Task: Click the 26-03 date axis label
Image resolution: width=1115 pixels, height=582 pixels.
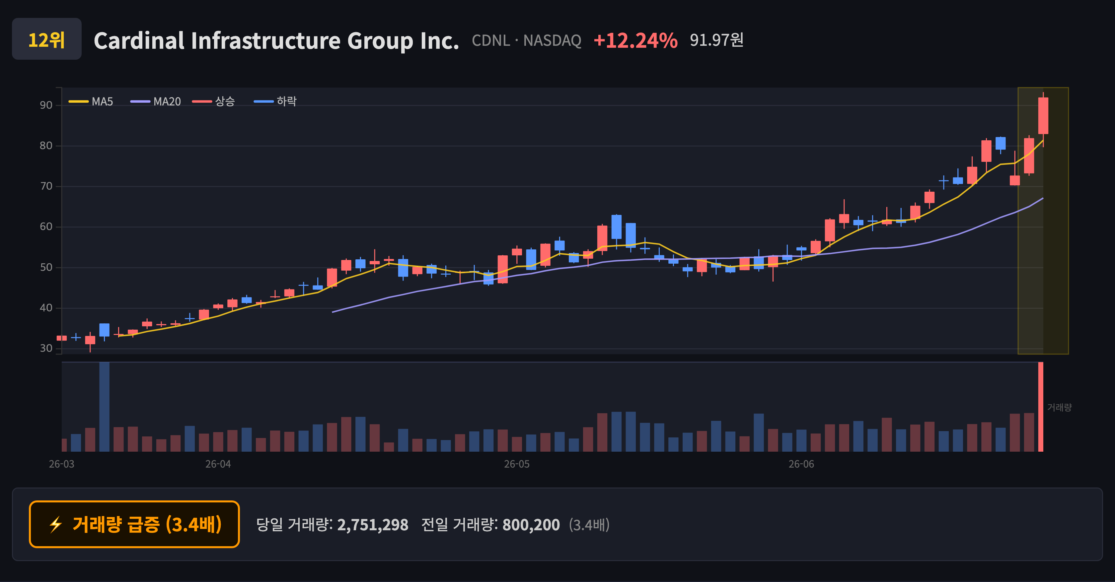Action: pyautogui.click(x=61, y=464)
